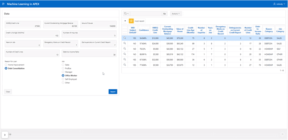Open row details for the SELF job row
Screen dimensions: 288x140
point(125,49)
